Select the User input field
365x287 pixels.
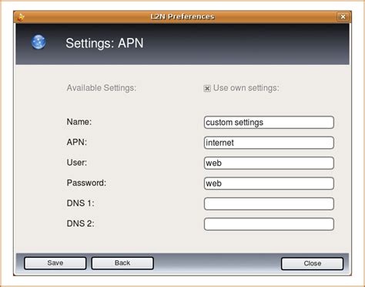[x=269, y=163]
